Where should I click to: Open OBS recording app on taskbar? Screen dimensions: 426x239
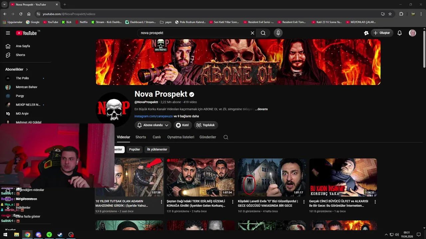[71, 235]
